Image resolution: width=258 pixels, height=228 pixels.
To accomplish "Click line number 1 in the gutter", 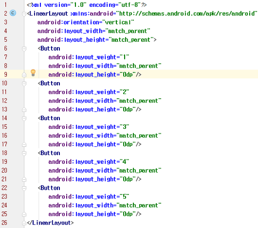I will click(x=5, y=4).
